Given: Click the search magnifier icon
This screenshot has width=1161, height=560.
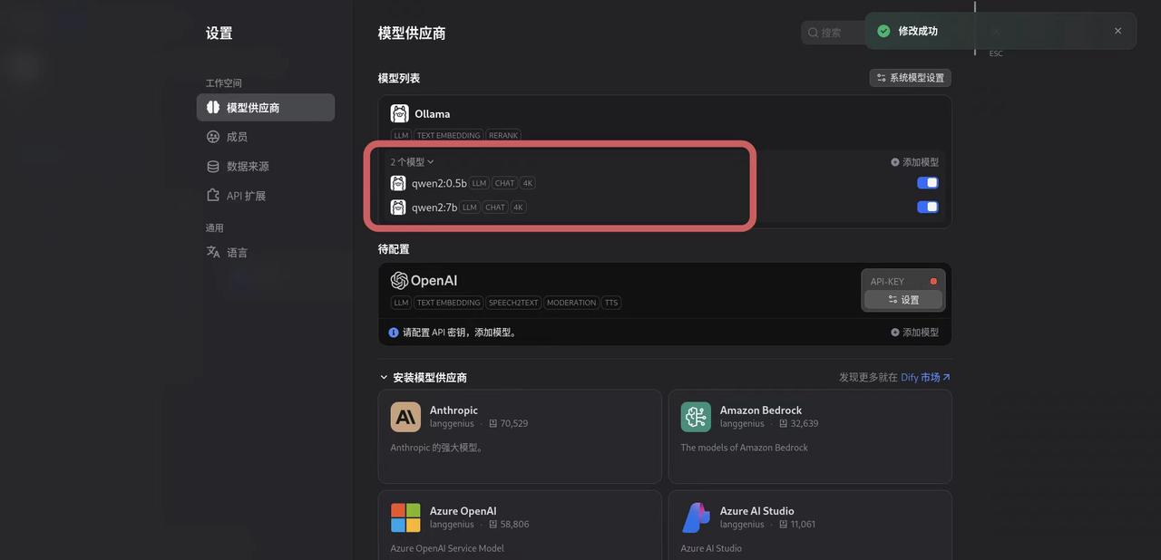Looking at the screenshot, I should click(x=813, y=31).
